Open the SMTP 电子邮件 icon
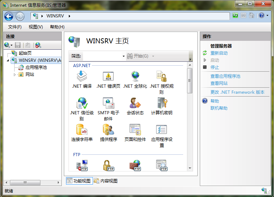The image size is (274, 197). click(x=108, y=103)
